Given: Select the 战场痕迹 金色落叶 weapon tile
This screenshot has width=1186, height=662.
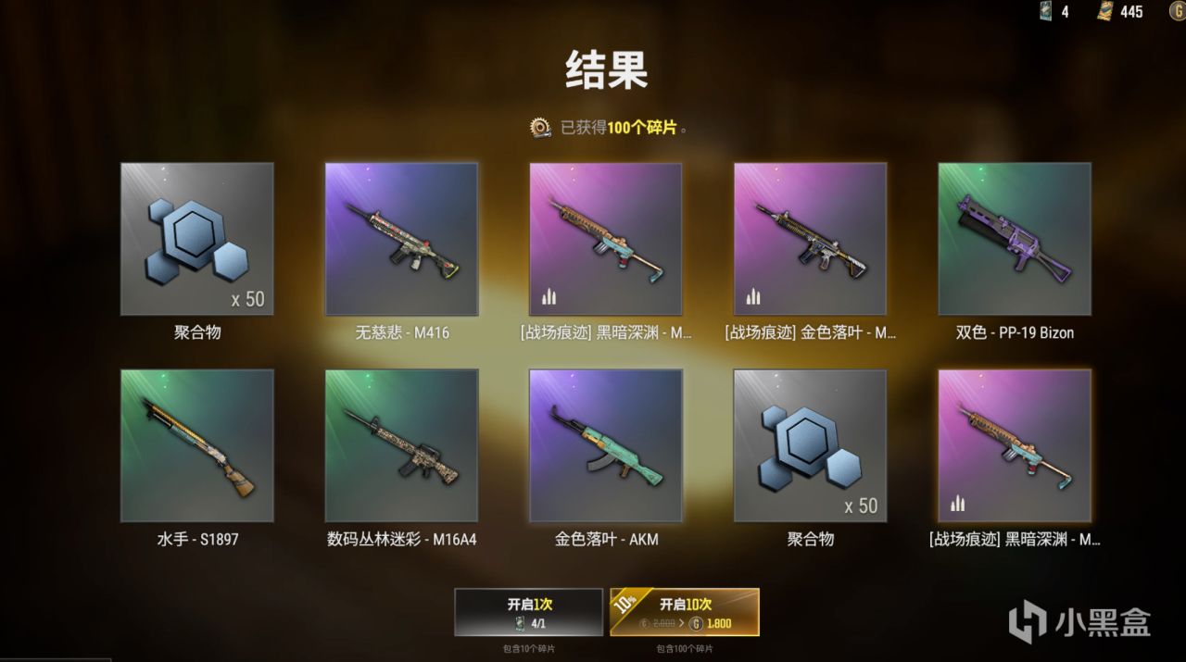Looking at the screenshot, I should 810,239.
